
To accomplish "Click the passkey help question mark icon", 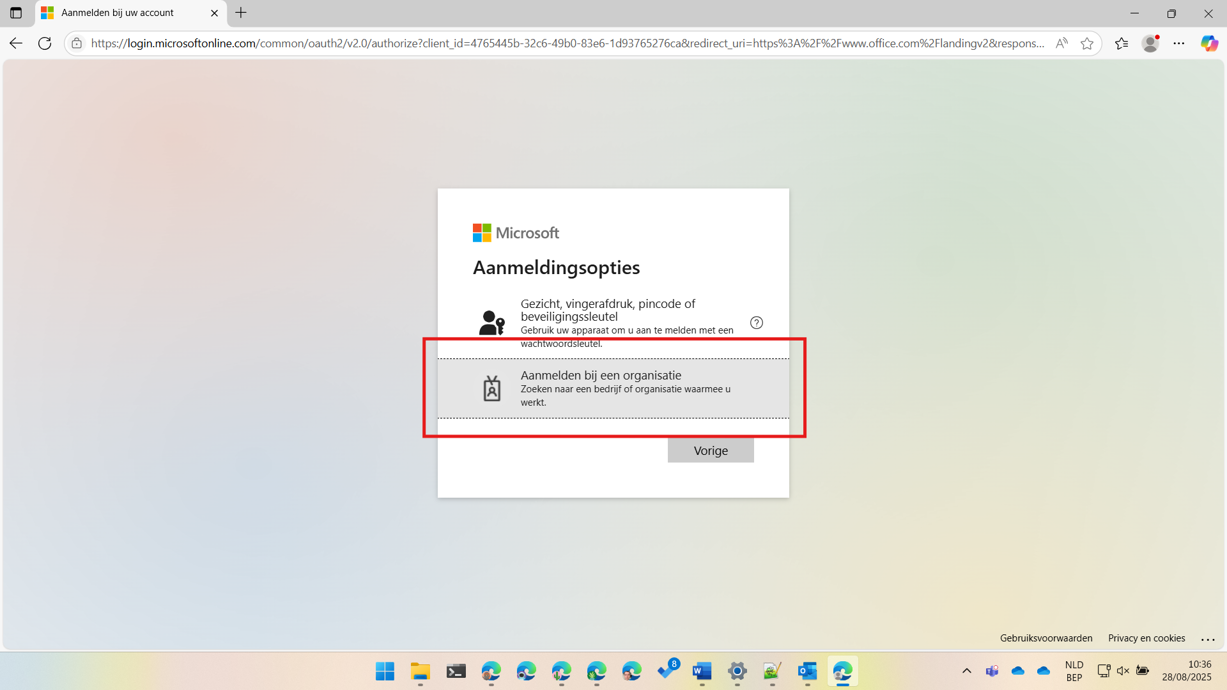I will coord(757,323).
